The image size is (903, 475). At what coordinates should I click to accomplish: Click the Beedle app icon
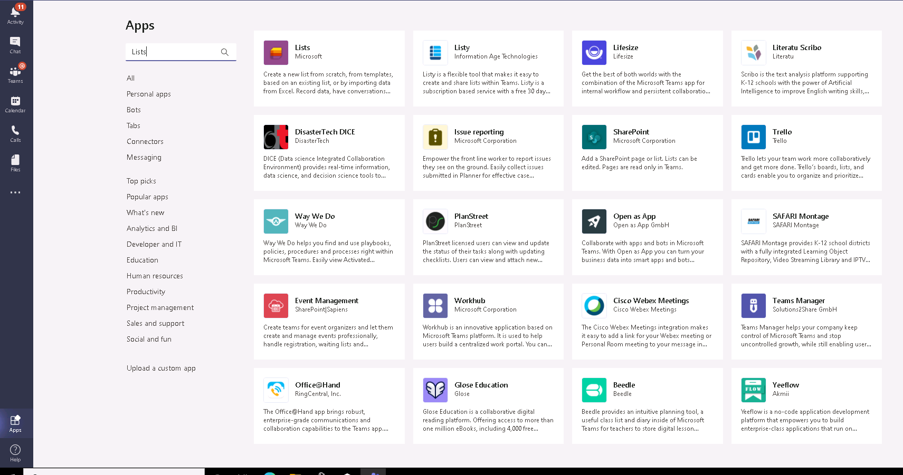point(594,390)
